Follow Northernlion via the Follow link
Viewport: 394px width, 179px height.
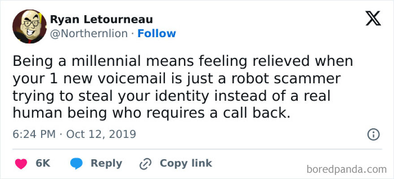coord(157,34)
